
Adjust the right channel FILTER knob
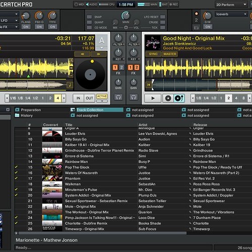(134, 38)
